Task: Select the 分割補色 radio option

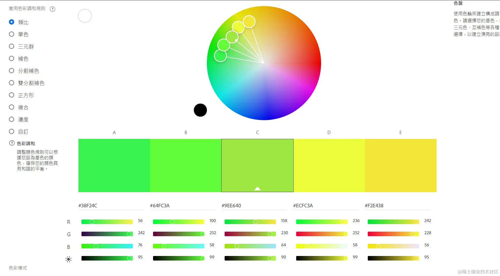Action: 12,70
